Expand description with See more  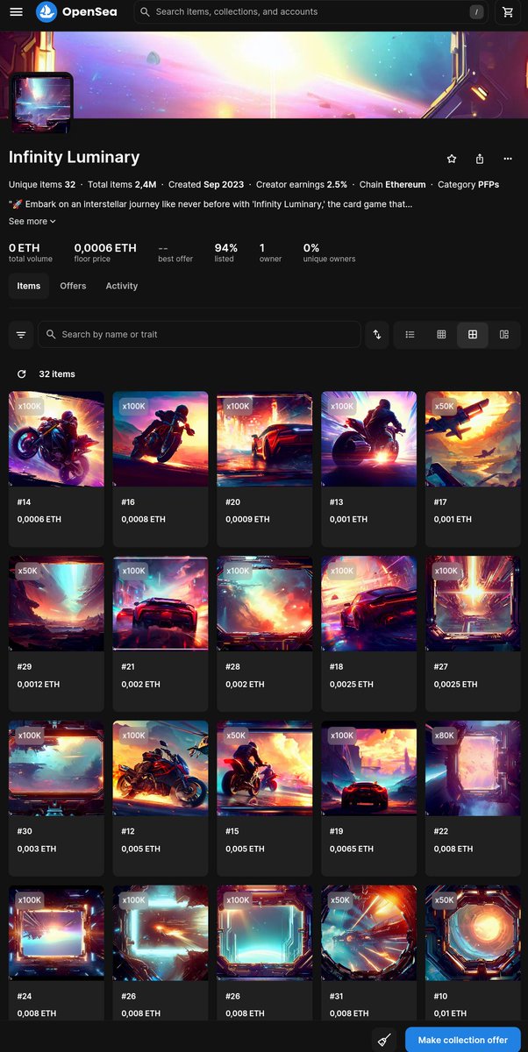pos(32,221)
